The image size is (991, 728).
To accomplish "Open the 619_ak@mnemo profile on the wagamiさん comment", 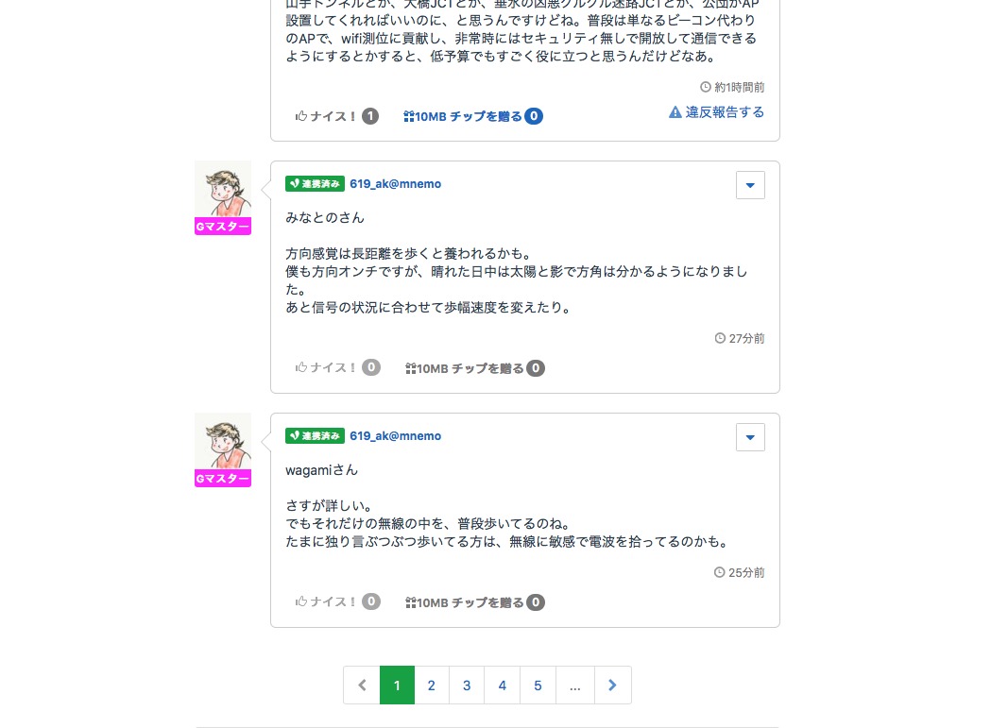I will [395, 436].
